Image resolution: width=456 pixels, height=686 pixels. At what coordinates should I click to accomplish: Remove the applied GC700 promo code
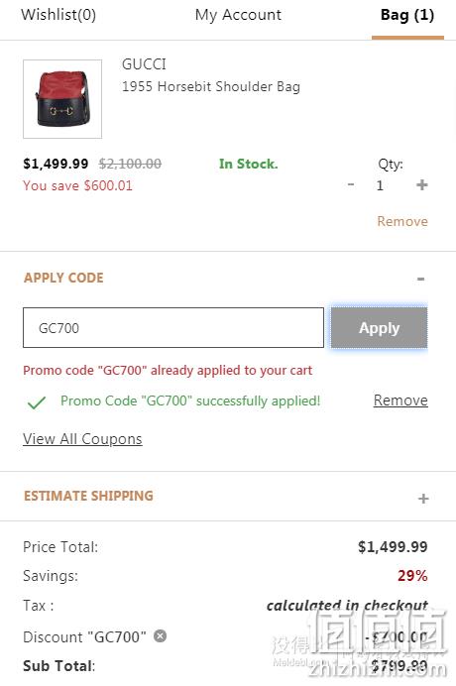[400, 400]
